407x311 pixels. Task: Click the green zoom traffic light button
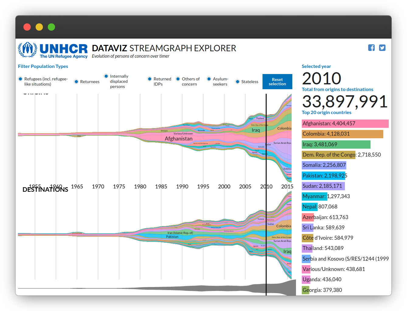click(x=51, y=27)
